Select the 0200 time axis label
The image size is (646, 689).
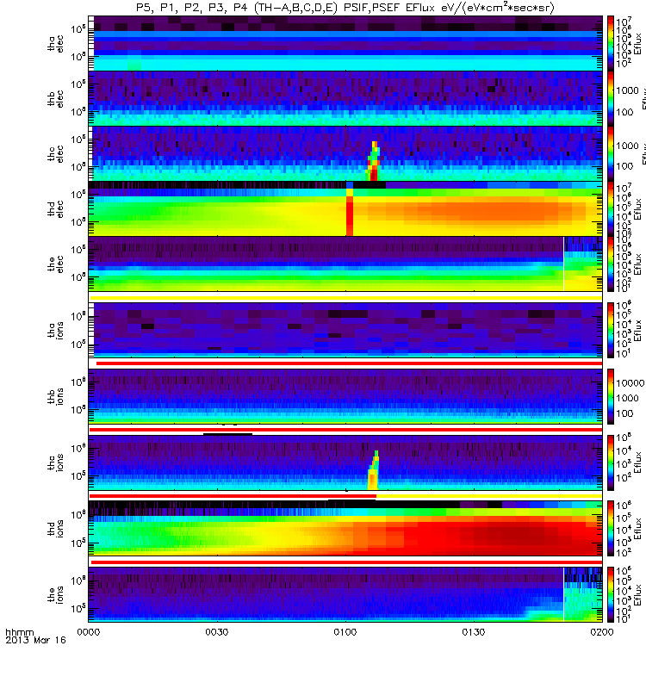click(x=602, y=632)
